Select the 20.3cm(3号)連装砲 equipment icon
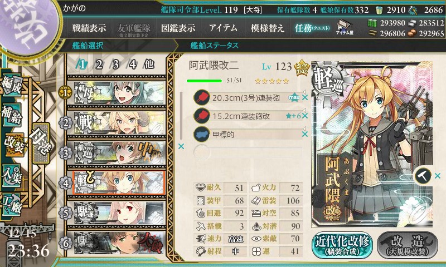This screenshot has width=446, height=267. [202, 97]
